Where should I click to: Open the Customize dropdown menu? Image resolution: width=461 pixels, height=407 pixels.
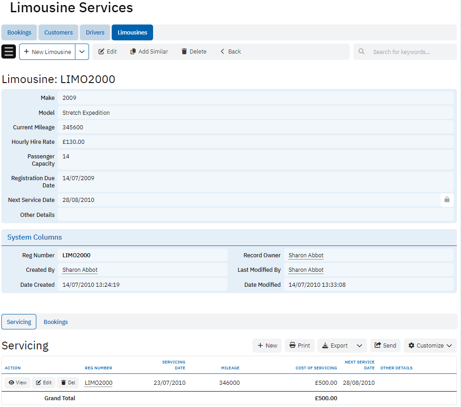coord(430,345)
